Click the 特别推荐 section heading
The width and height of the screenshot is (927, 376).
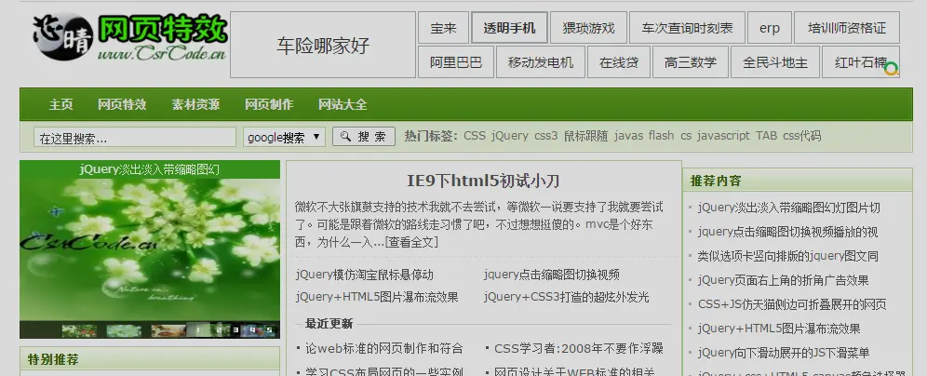53,359
